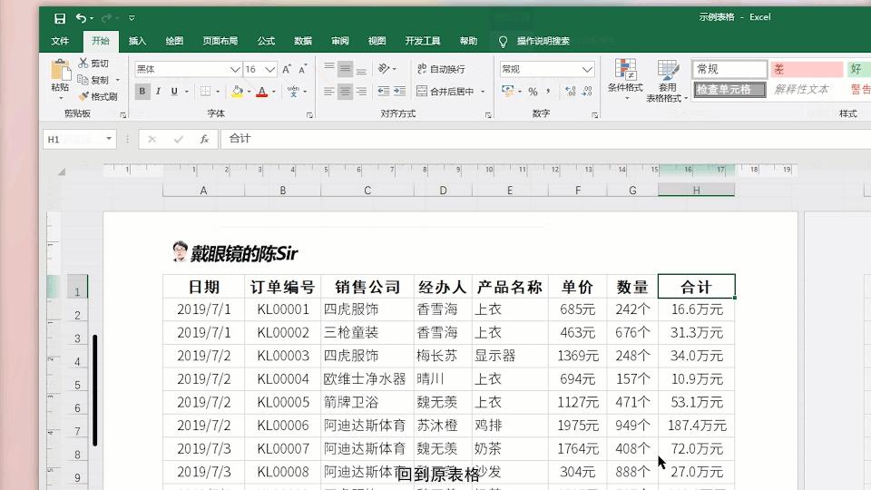This screenshot has width=871, height=490.
Task: Click Decrease Decimal icon
Action: [587, 91]
